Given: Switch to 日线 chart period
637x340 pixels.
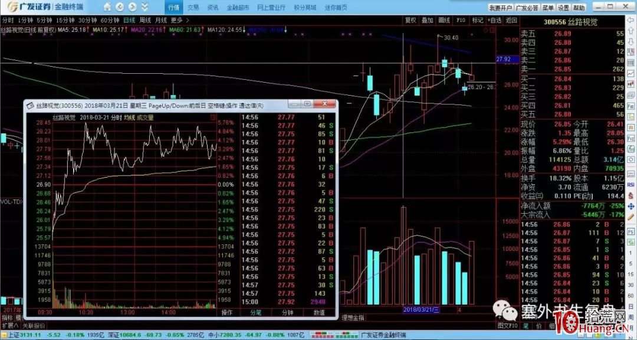Looking at the screenshot, I should coord(129,20).
